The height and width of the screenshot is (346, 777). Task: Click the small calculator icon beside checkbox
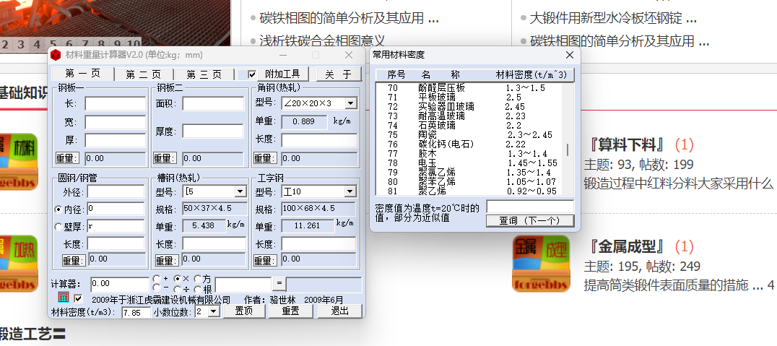63,298
